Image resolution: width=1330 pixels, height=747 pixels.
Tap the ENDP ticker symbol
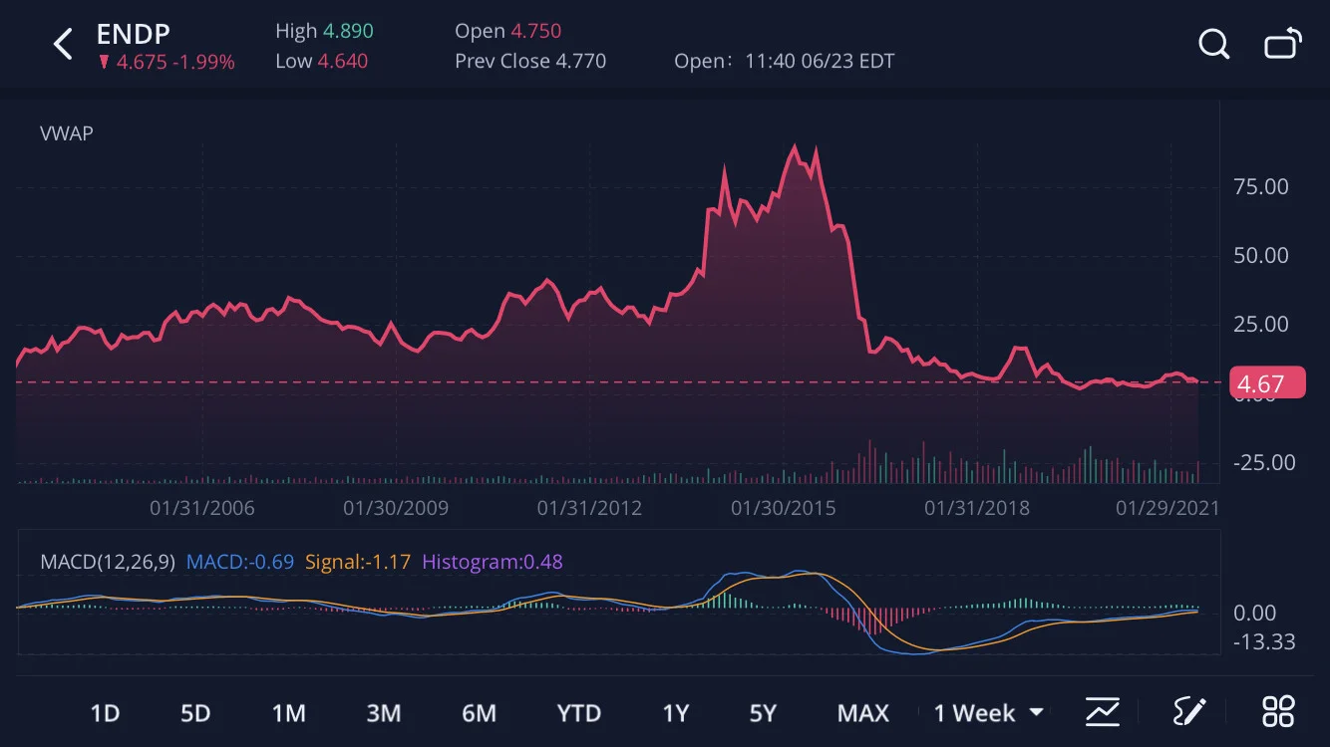(133, 35)
